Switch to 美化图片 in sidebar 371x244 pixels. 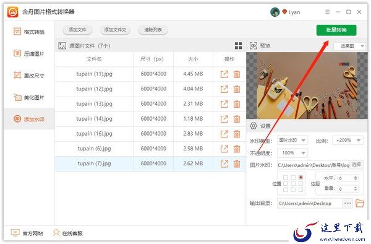click(x=29, y=97)
